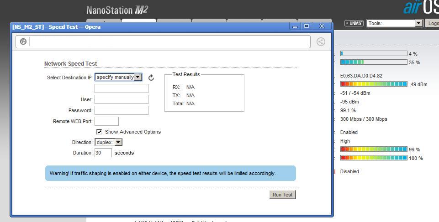Click the 35 % usage bar
439x222 pixels.
point(374,62)
